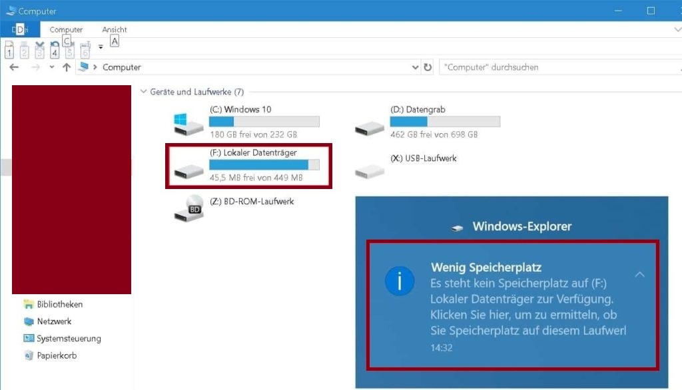The width and height of the screenshot is (682, 390).
Task: Expand the breadcrumb arrow before Computer
Action: [95, 67]
